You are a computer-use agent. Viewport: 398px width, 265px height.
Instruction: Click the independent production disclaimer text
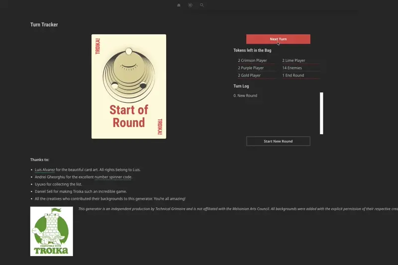pyautogui.click(x=238, y=209)
